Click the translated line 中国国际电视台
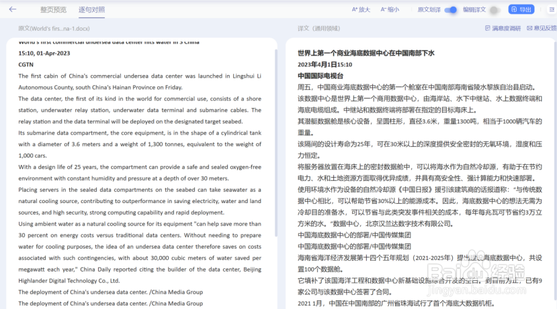The height and width of the screenshot is (309, 557). coord(320,76)
